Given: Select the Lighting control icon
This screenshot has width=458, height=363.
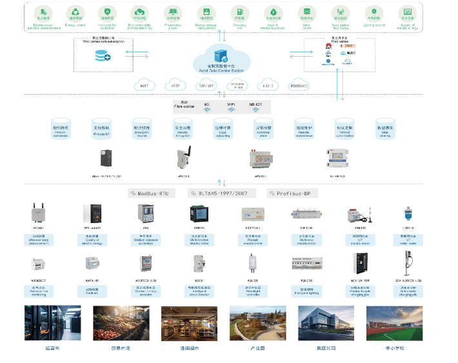Looking at the screenshot, I should click(374, 14).
